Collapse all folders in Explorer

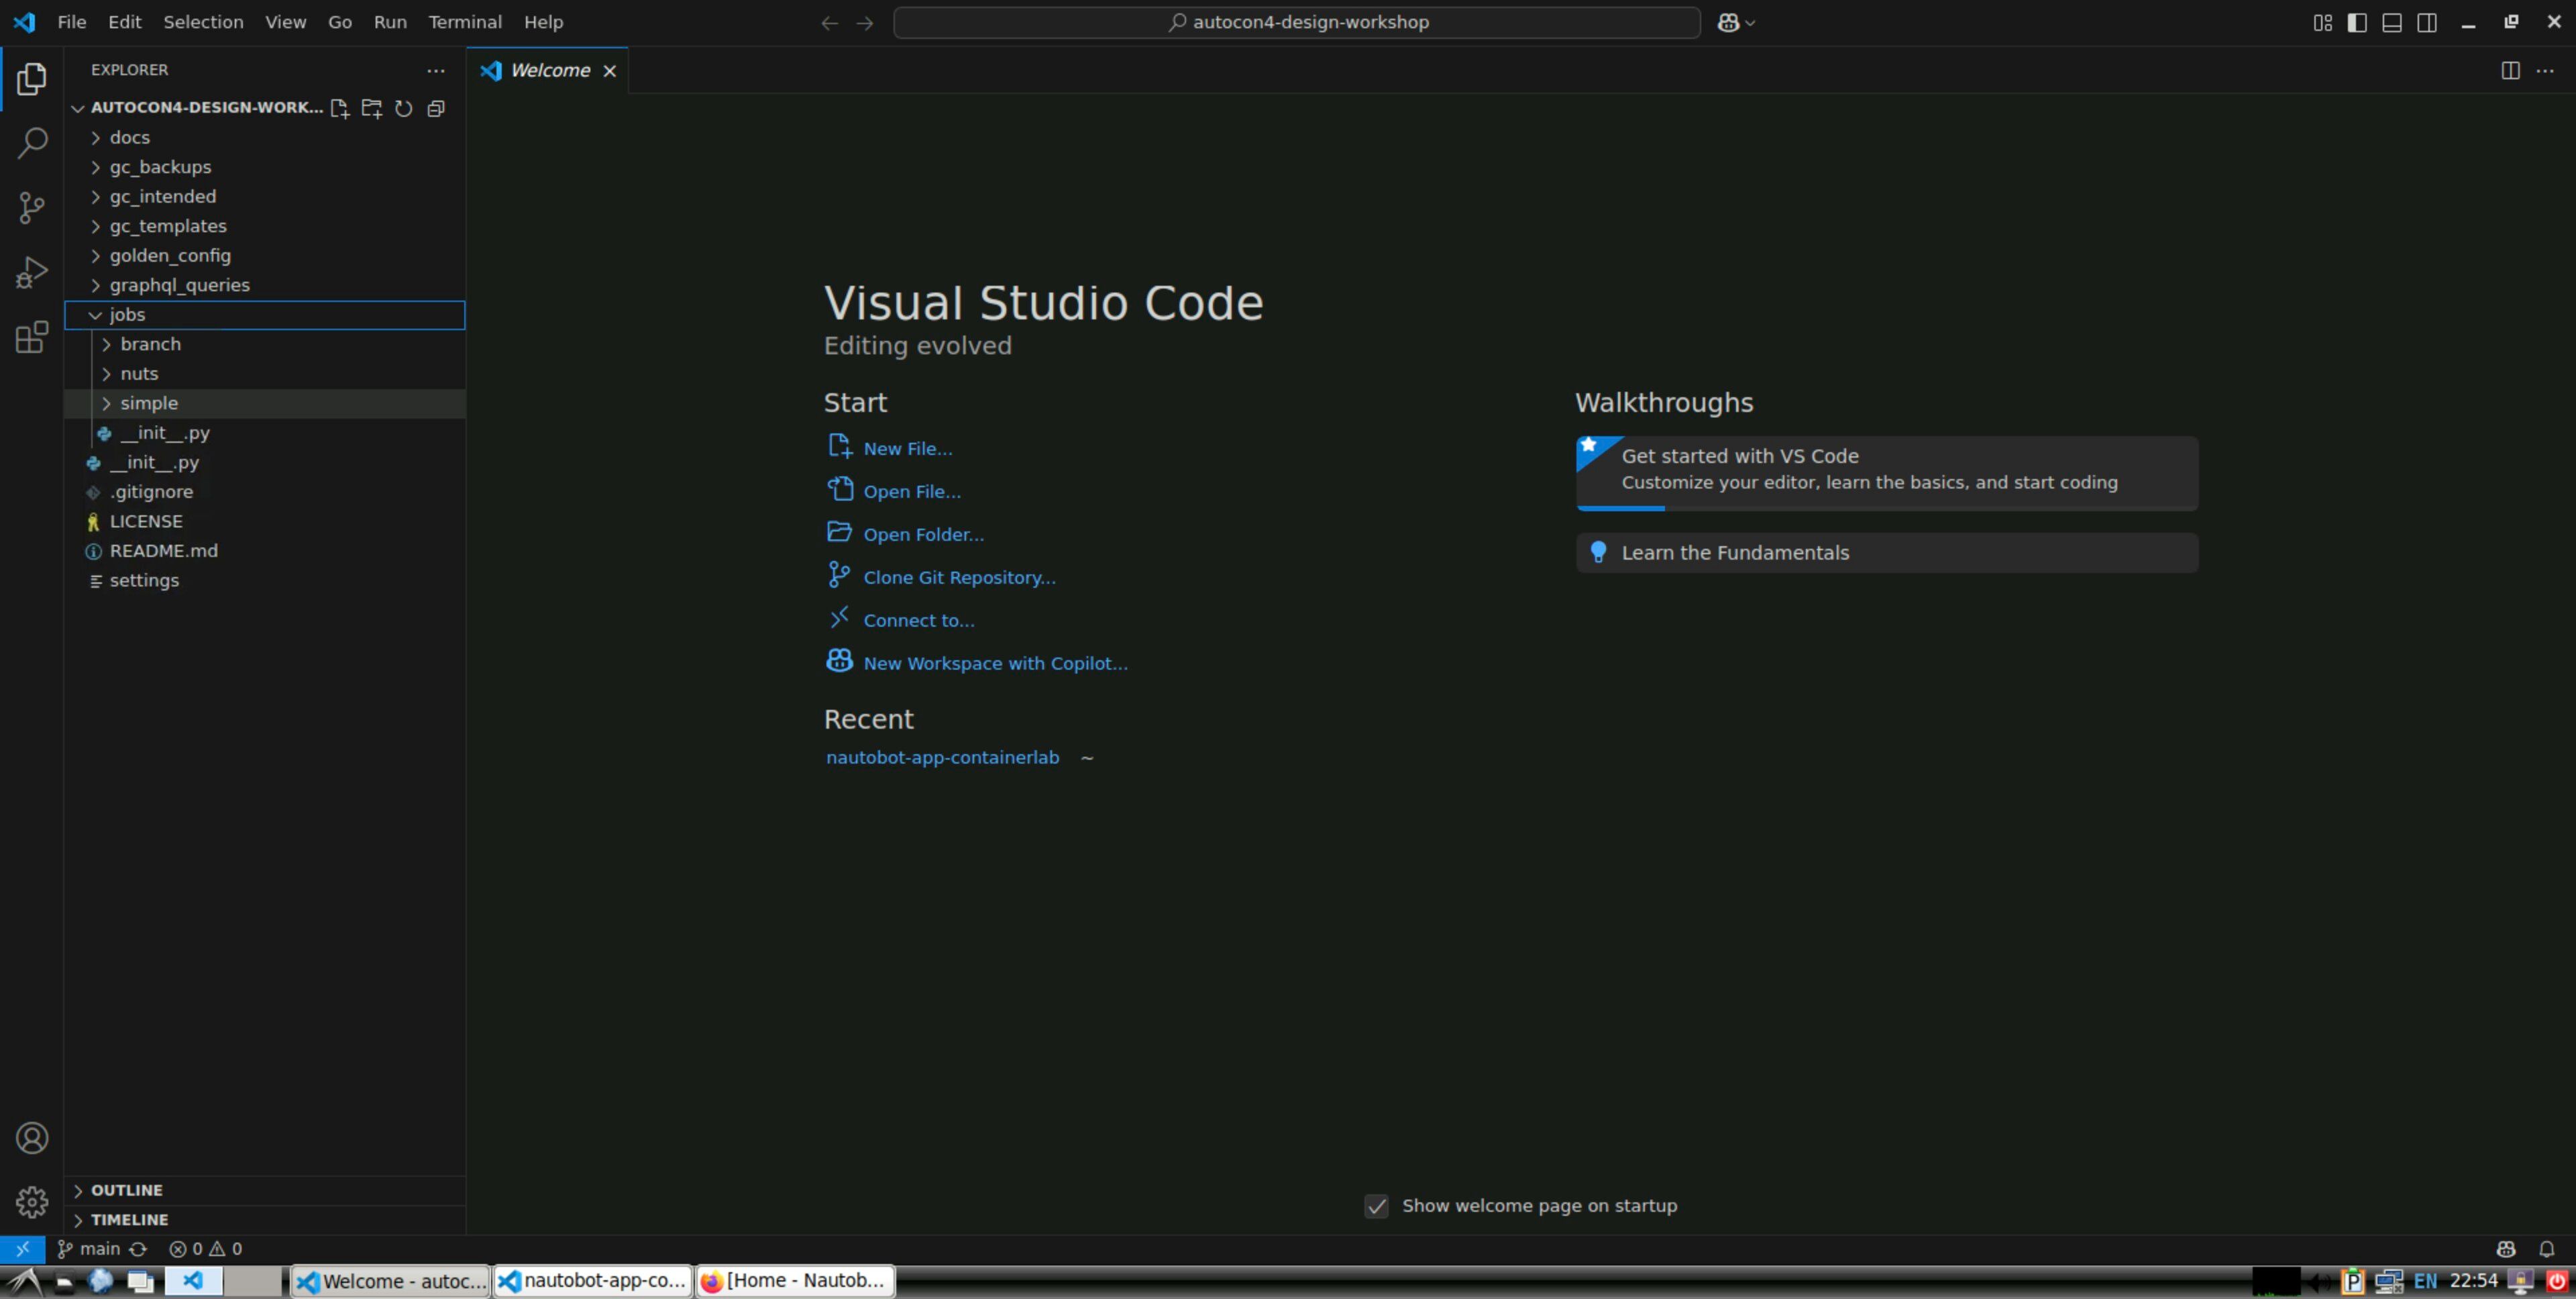point(436,108)
